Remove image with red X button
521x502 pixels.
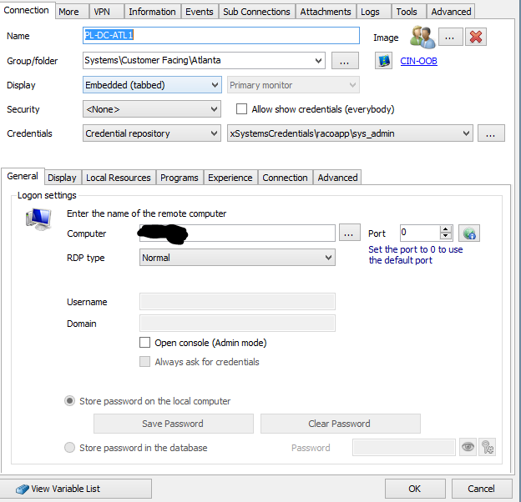coord(475,37)
